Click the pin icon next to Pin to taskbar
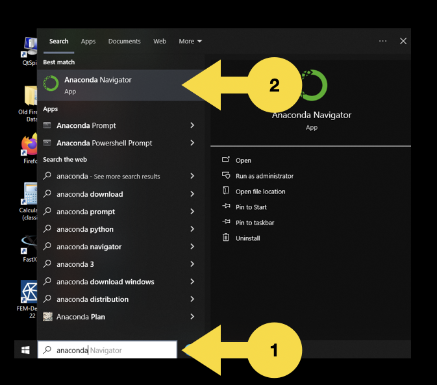The width and height of the screenshot is (437, 385). (227, 222)
